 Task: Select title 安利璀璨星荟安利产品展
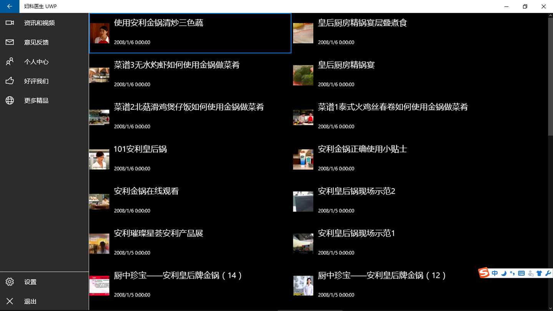coord(159,233)
